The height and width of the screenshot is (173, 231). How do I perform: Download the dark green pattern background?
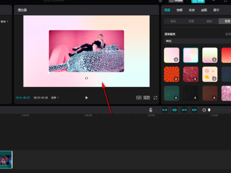pyautogui.click(x=176, y=97)
